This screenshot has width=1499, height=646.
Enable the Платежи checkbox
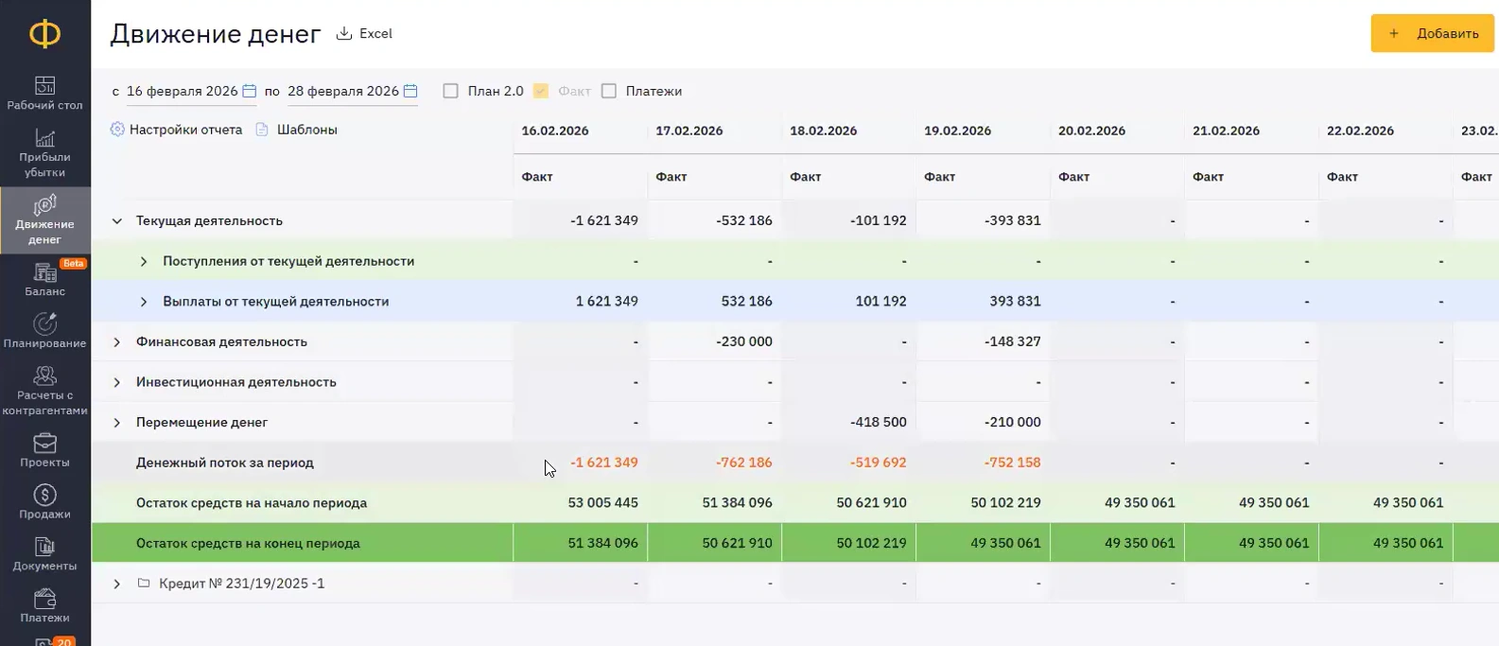(x=609, y=91)
